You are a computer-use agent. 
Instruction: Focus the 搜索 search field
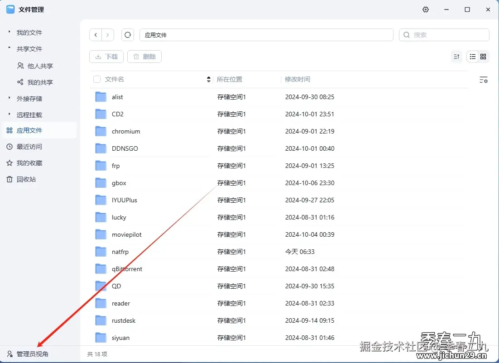444,35
